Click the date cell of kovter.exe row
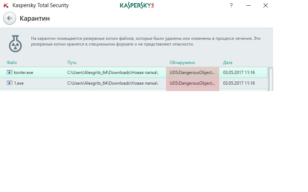The image size is (308, 192). (239, 72)
